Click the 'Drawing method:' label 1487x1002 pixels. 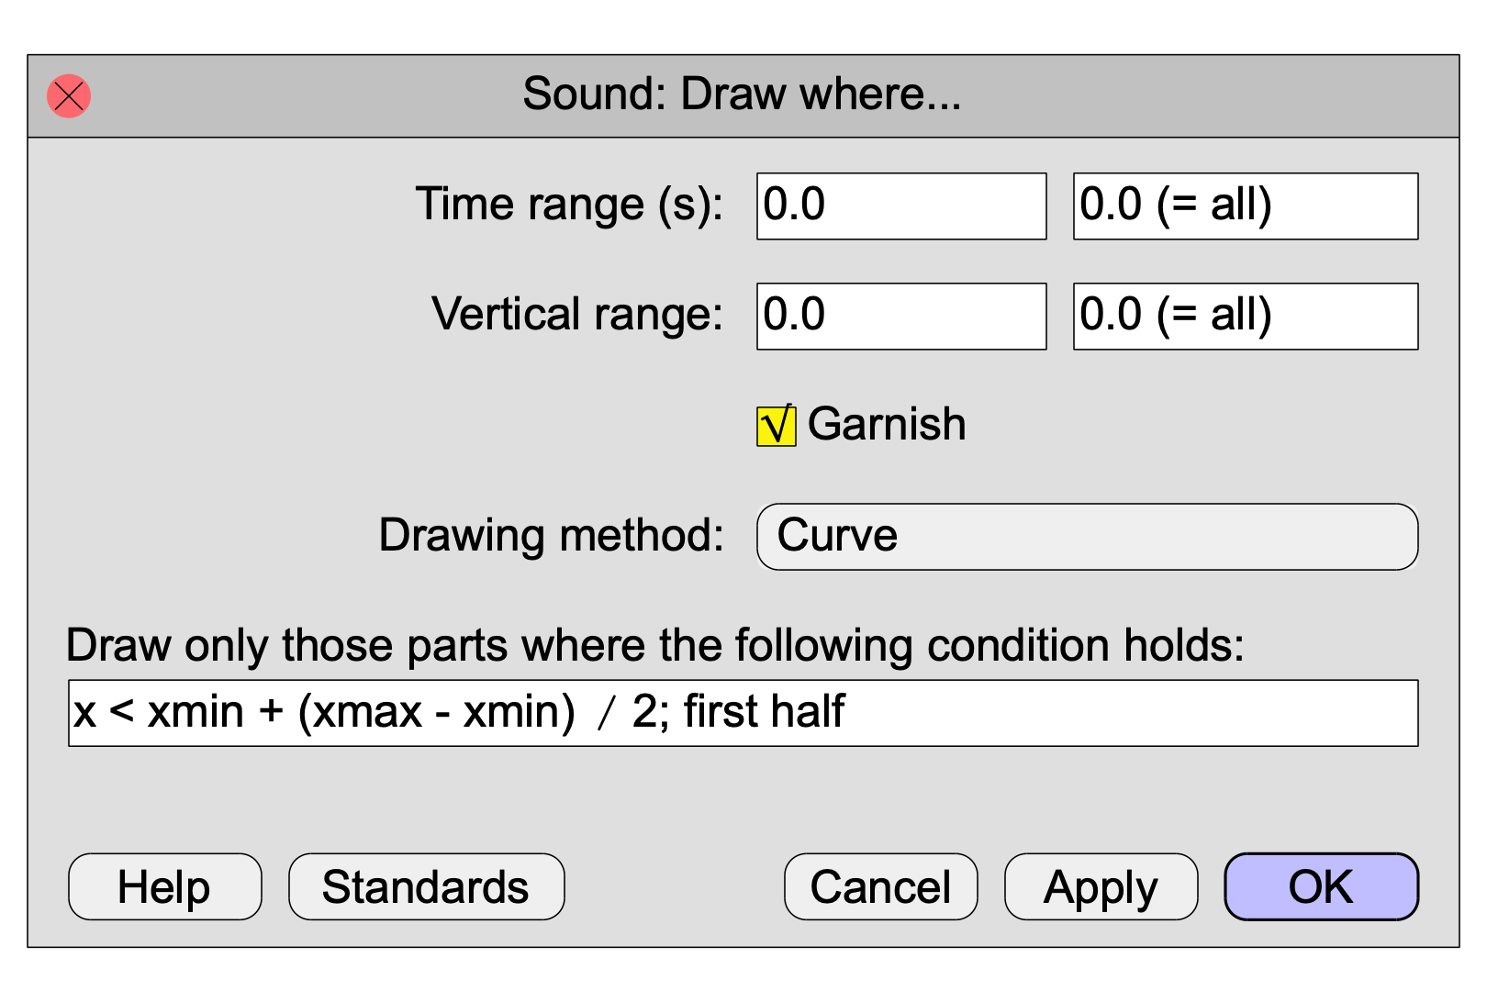click(x=552, y=536)
